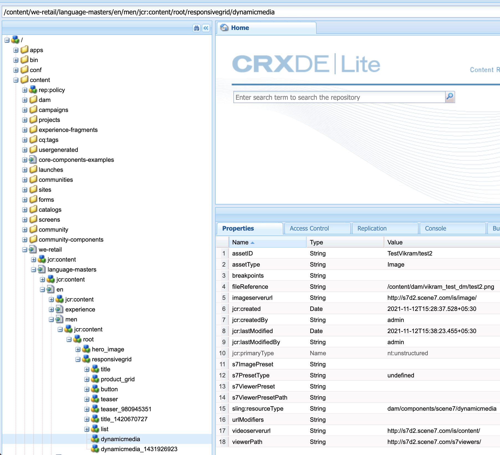Click the core-components-examples page icon
The image size is (500, 455).
[33, 160]
